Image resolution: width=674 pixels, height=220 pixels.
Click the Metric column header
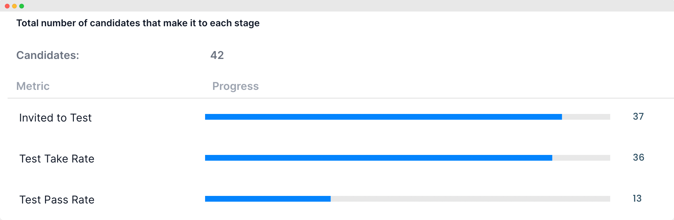click(33, 86)
